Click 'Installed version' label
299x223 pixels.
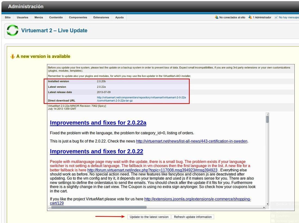[x=58, y=81]
